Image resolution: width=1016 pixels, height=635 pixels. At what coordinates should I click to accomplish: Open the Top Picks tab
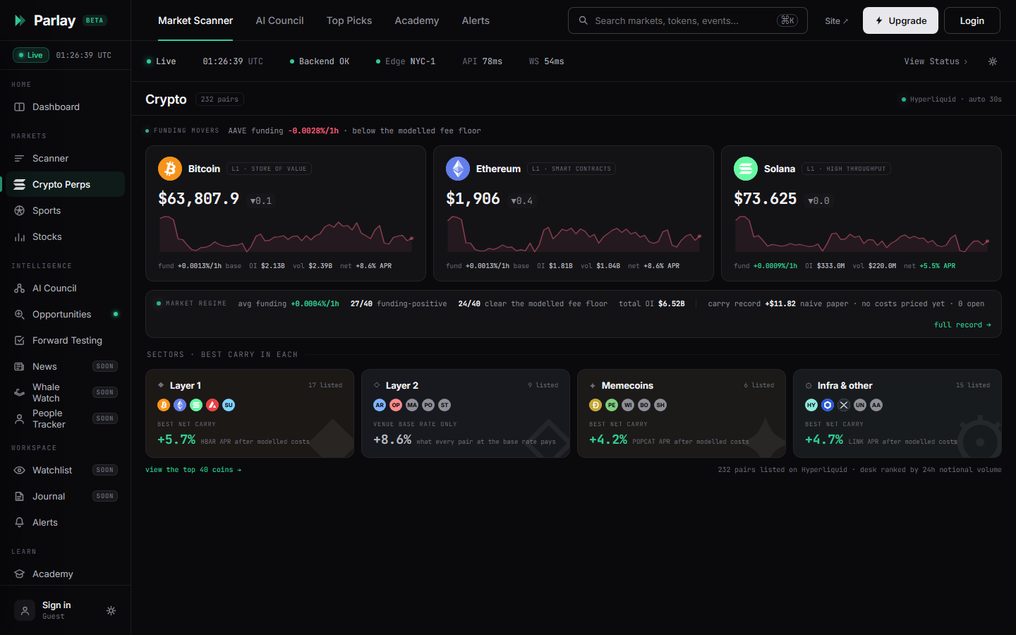349,20
